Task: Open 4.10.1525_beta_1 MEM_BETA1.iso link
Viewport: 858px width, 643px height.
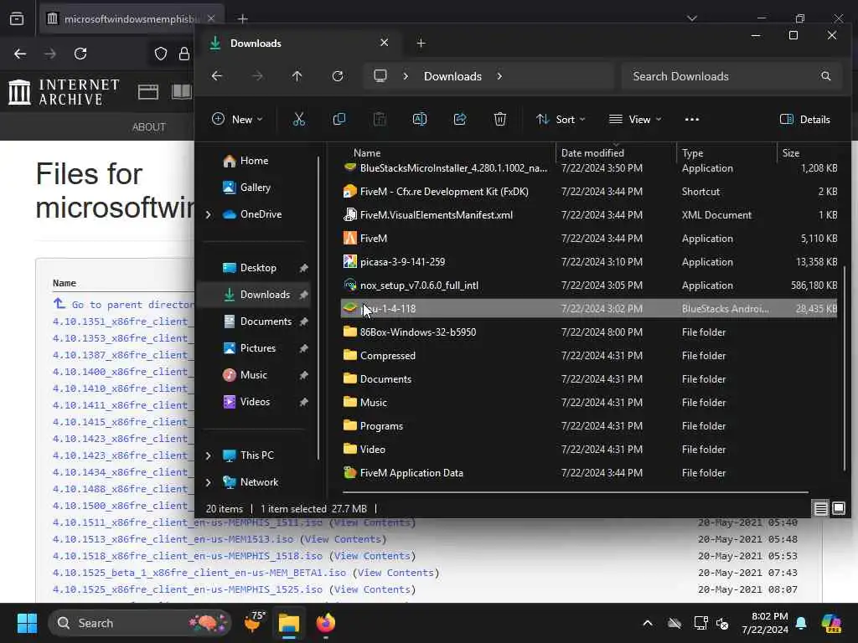Action: click(199, 573)
